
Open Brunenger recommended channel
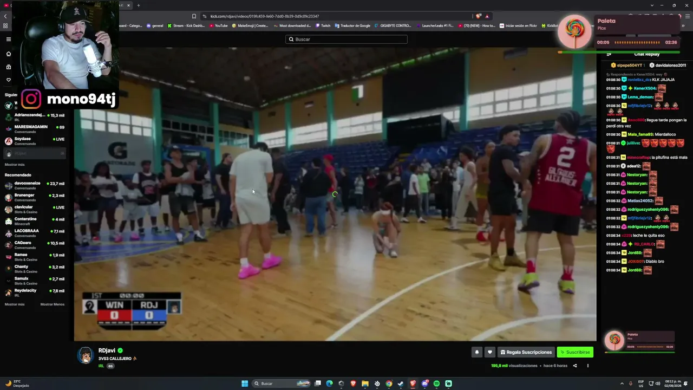(x=35, y=197)
